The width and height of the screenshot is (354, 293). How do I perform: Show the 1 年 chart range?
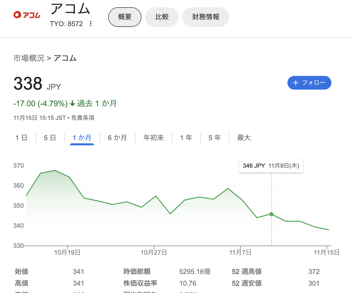[186, 138]
